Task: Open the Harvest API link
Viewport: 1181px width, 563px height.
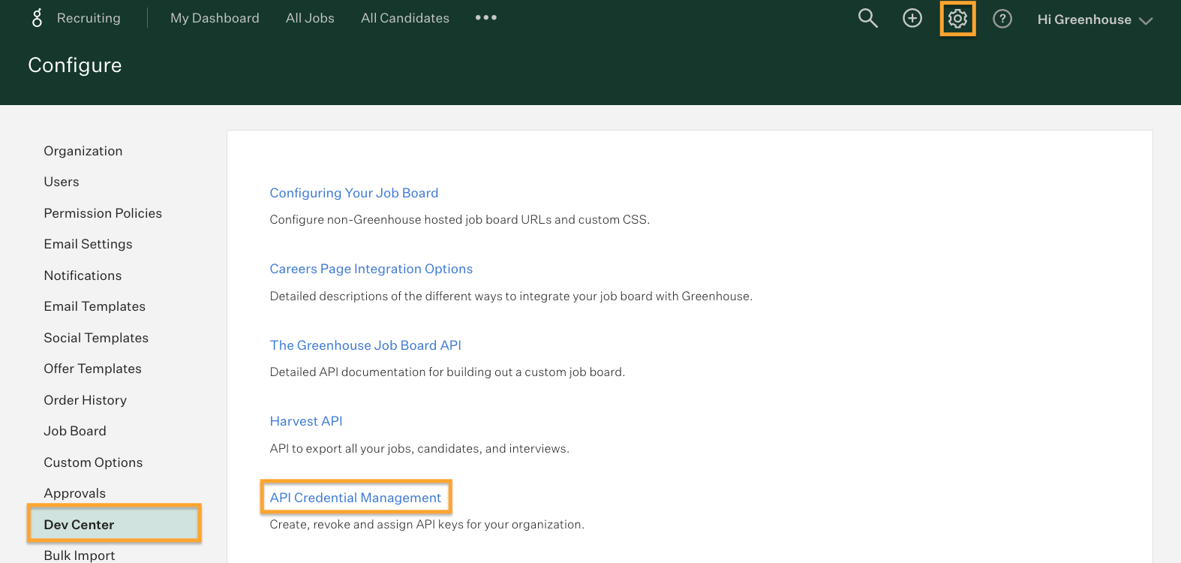Action: click(306, 421)
